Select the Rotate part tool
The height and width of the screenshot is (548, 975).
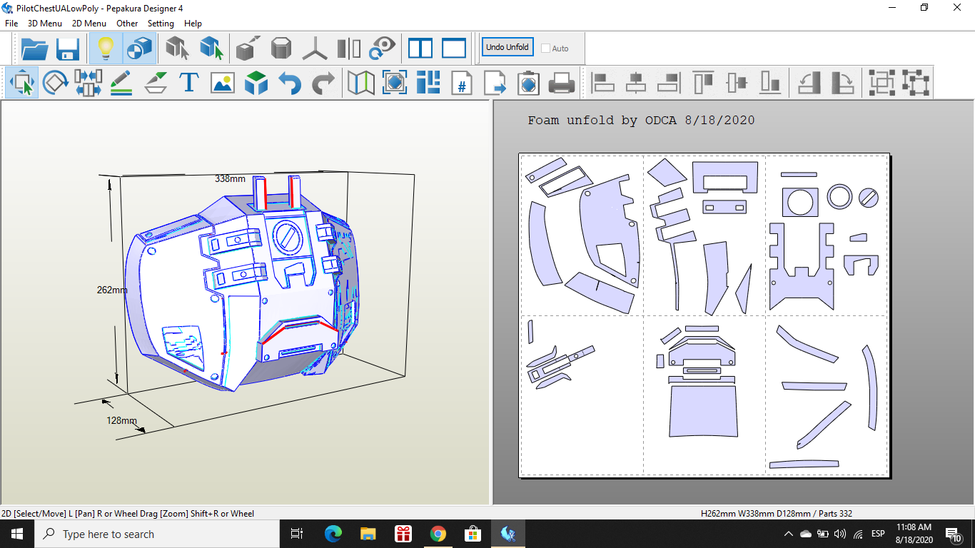55,83
